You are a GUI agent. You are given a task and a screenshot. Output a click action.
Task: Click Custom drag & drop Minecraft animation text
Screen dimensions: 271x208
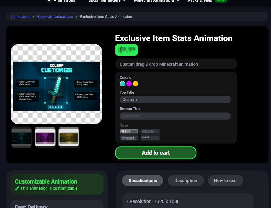pos(159,64)
